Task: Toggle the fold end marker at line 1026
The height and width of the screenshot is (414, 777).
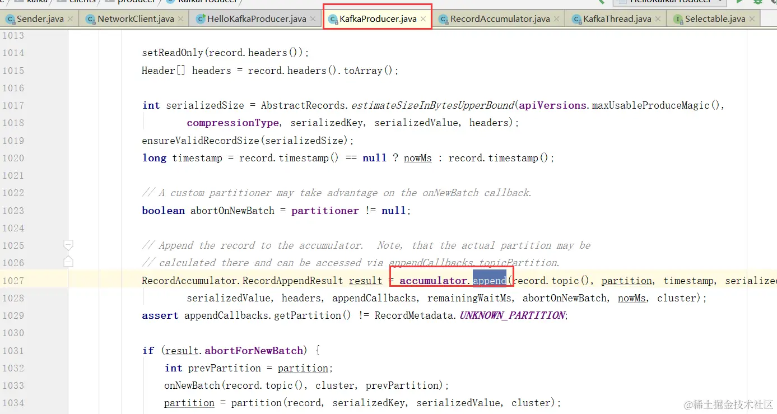Action: click(68, 262)
